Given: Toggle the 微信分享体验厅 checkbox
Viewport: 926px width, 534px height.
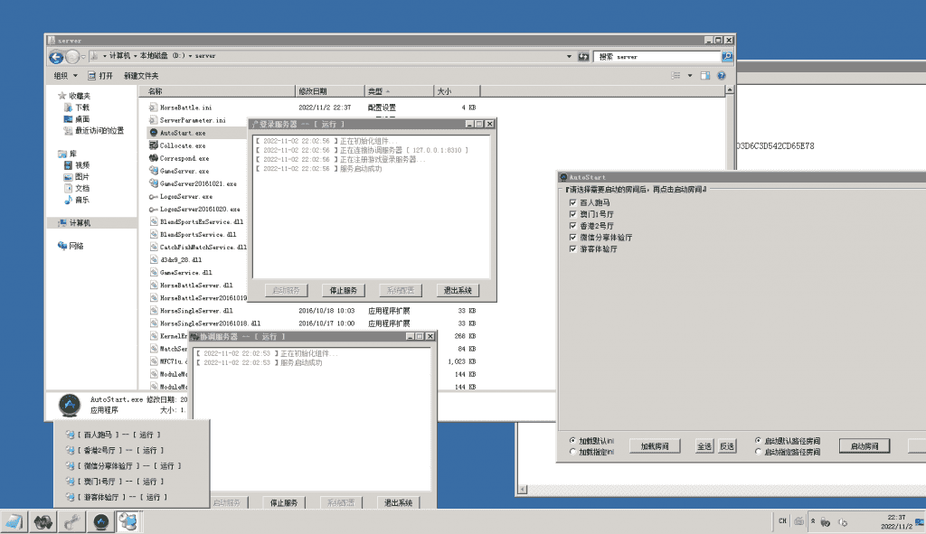Looking at the screenshot, I should tap(572, 238).
